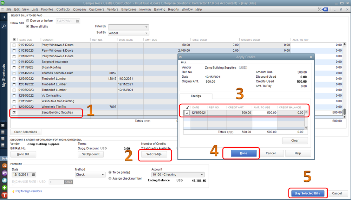Click the bills list vertical scrollbar thumb
351x200 pixels.
345,111
